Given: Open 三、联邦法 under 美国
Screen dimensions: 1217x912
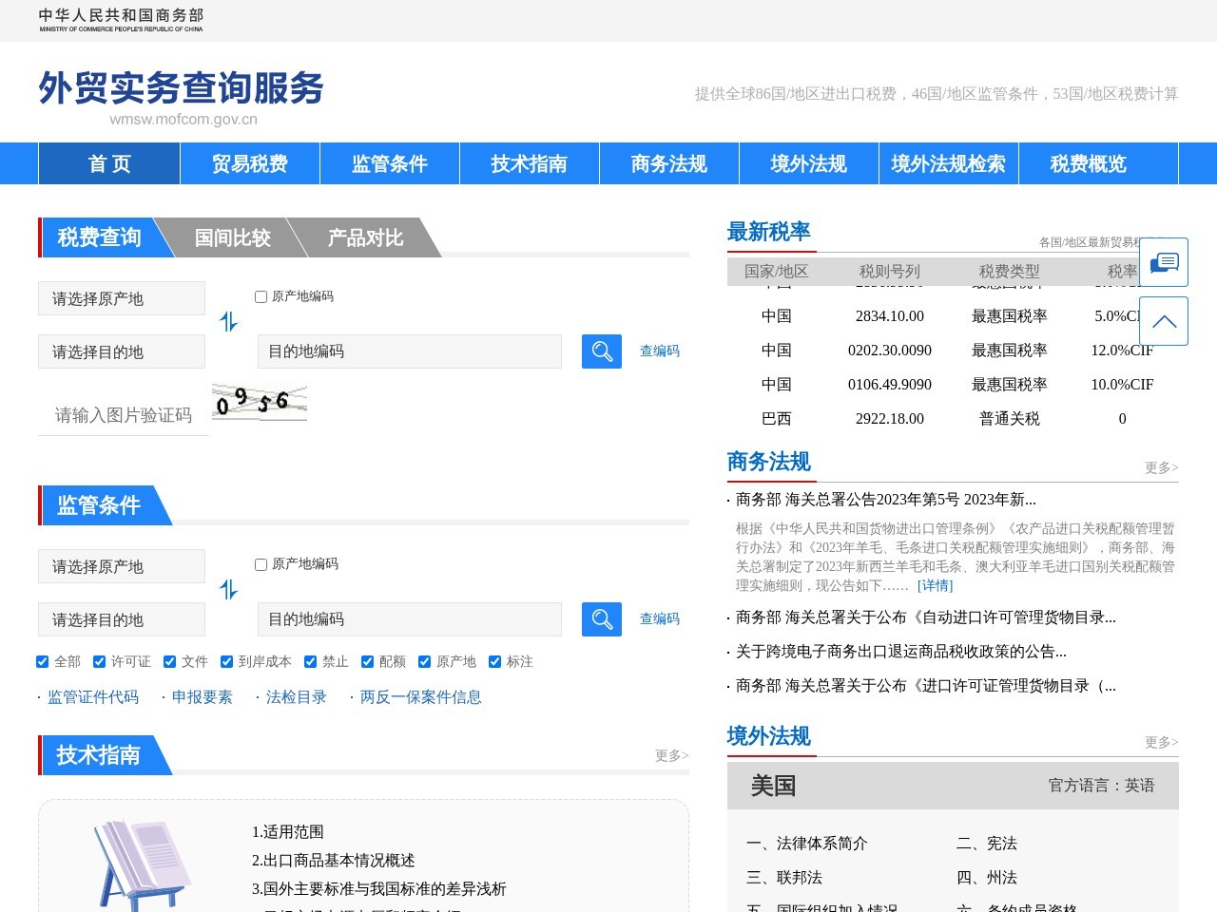Looking at the screenshot, I should point(784,878).
